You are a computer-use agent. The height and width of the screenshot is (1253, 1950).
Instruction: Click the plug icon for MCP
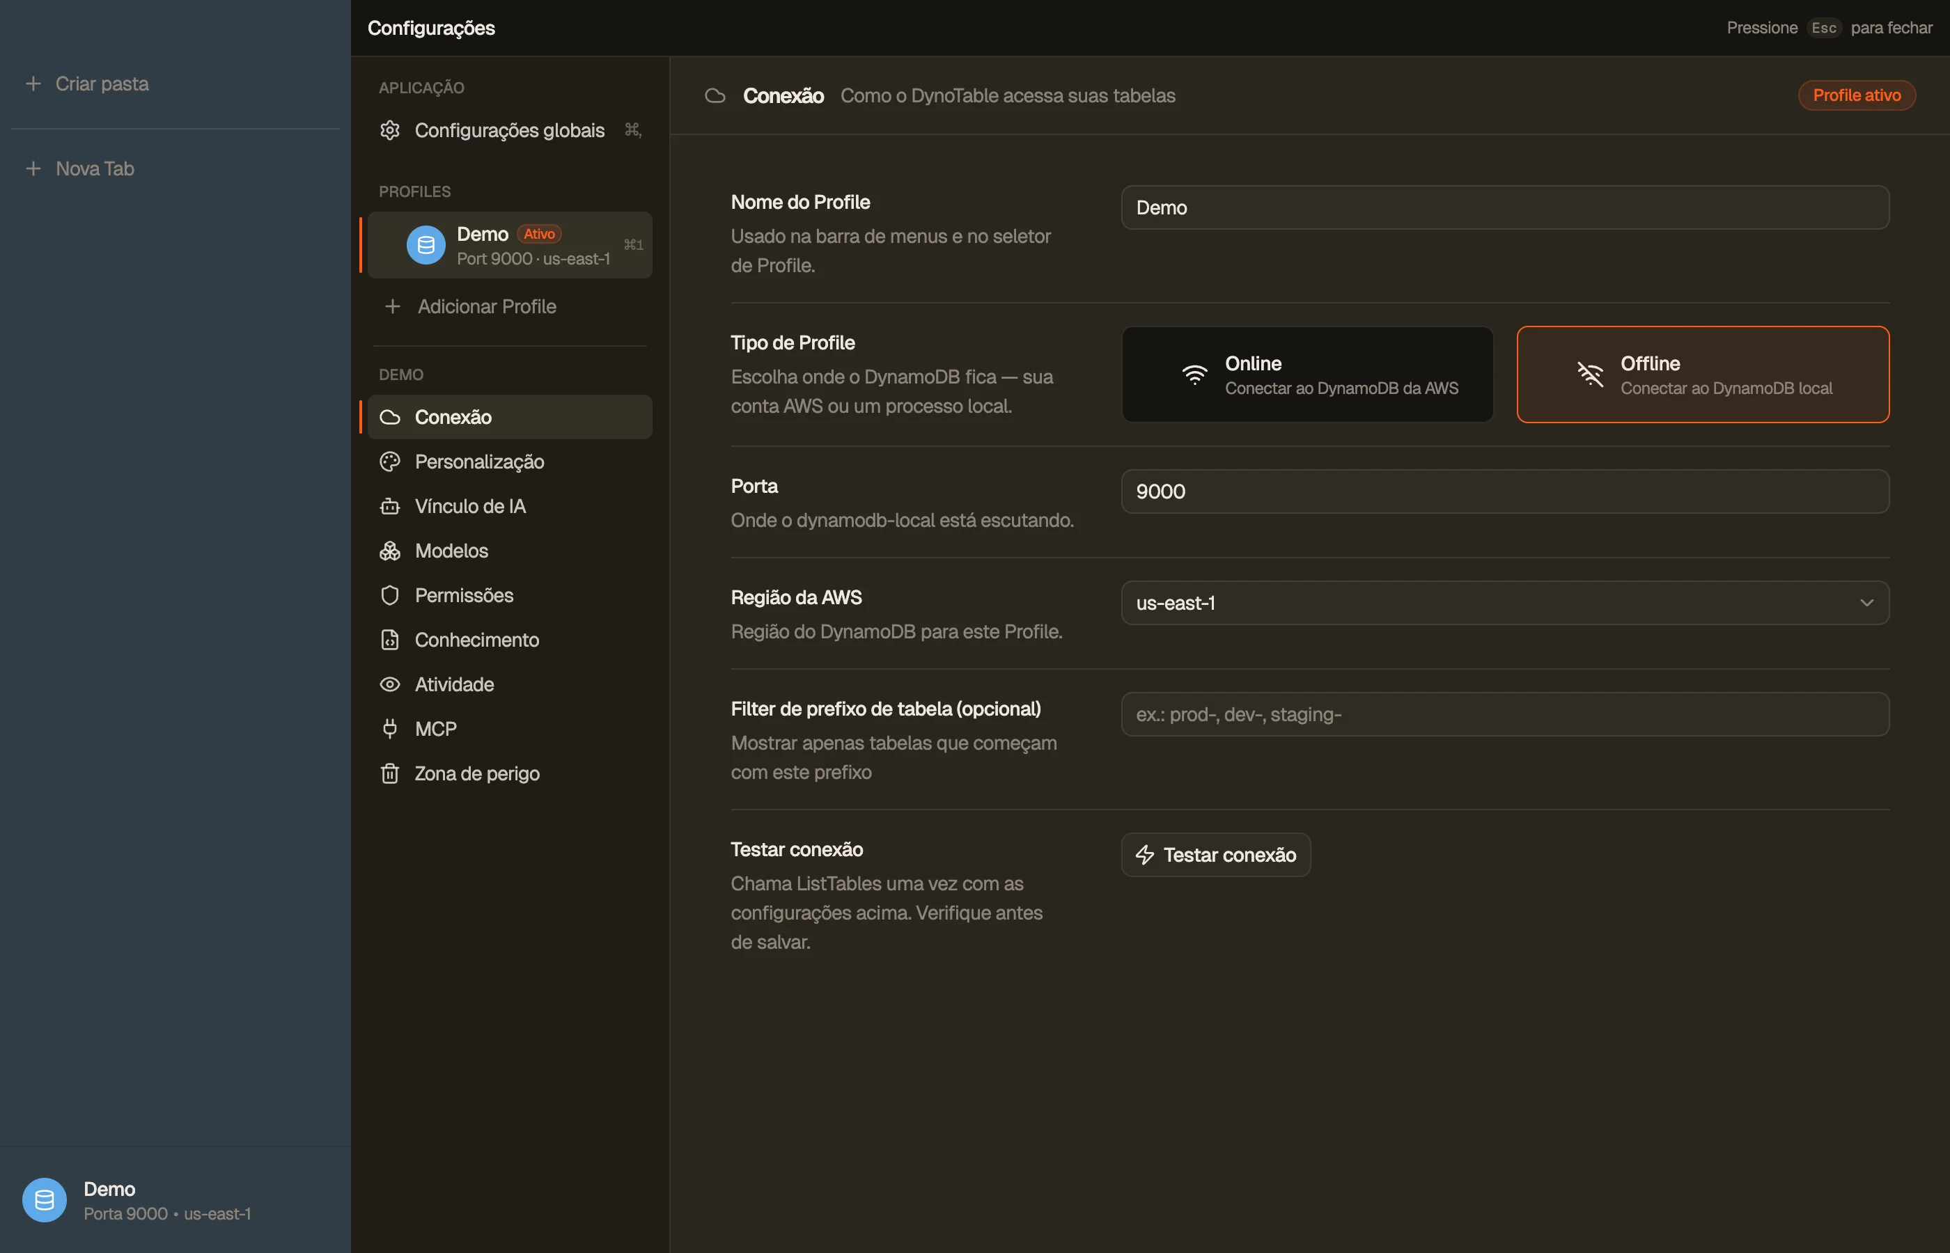(390, 729)
